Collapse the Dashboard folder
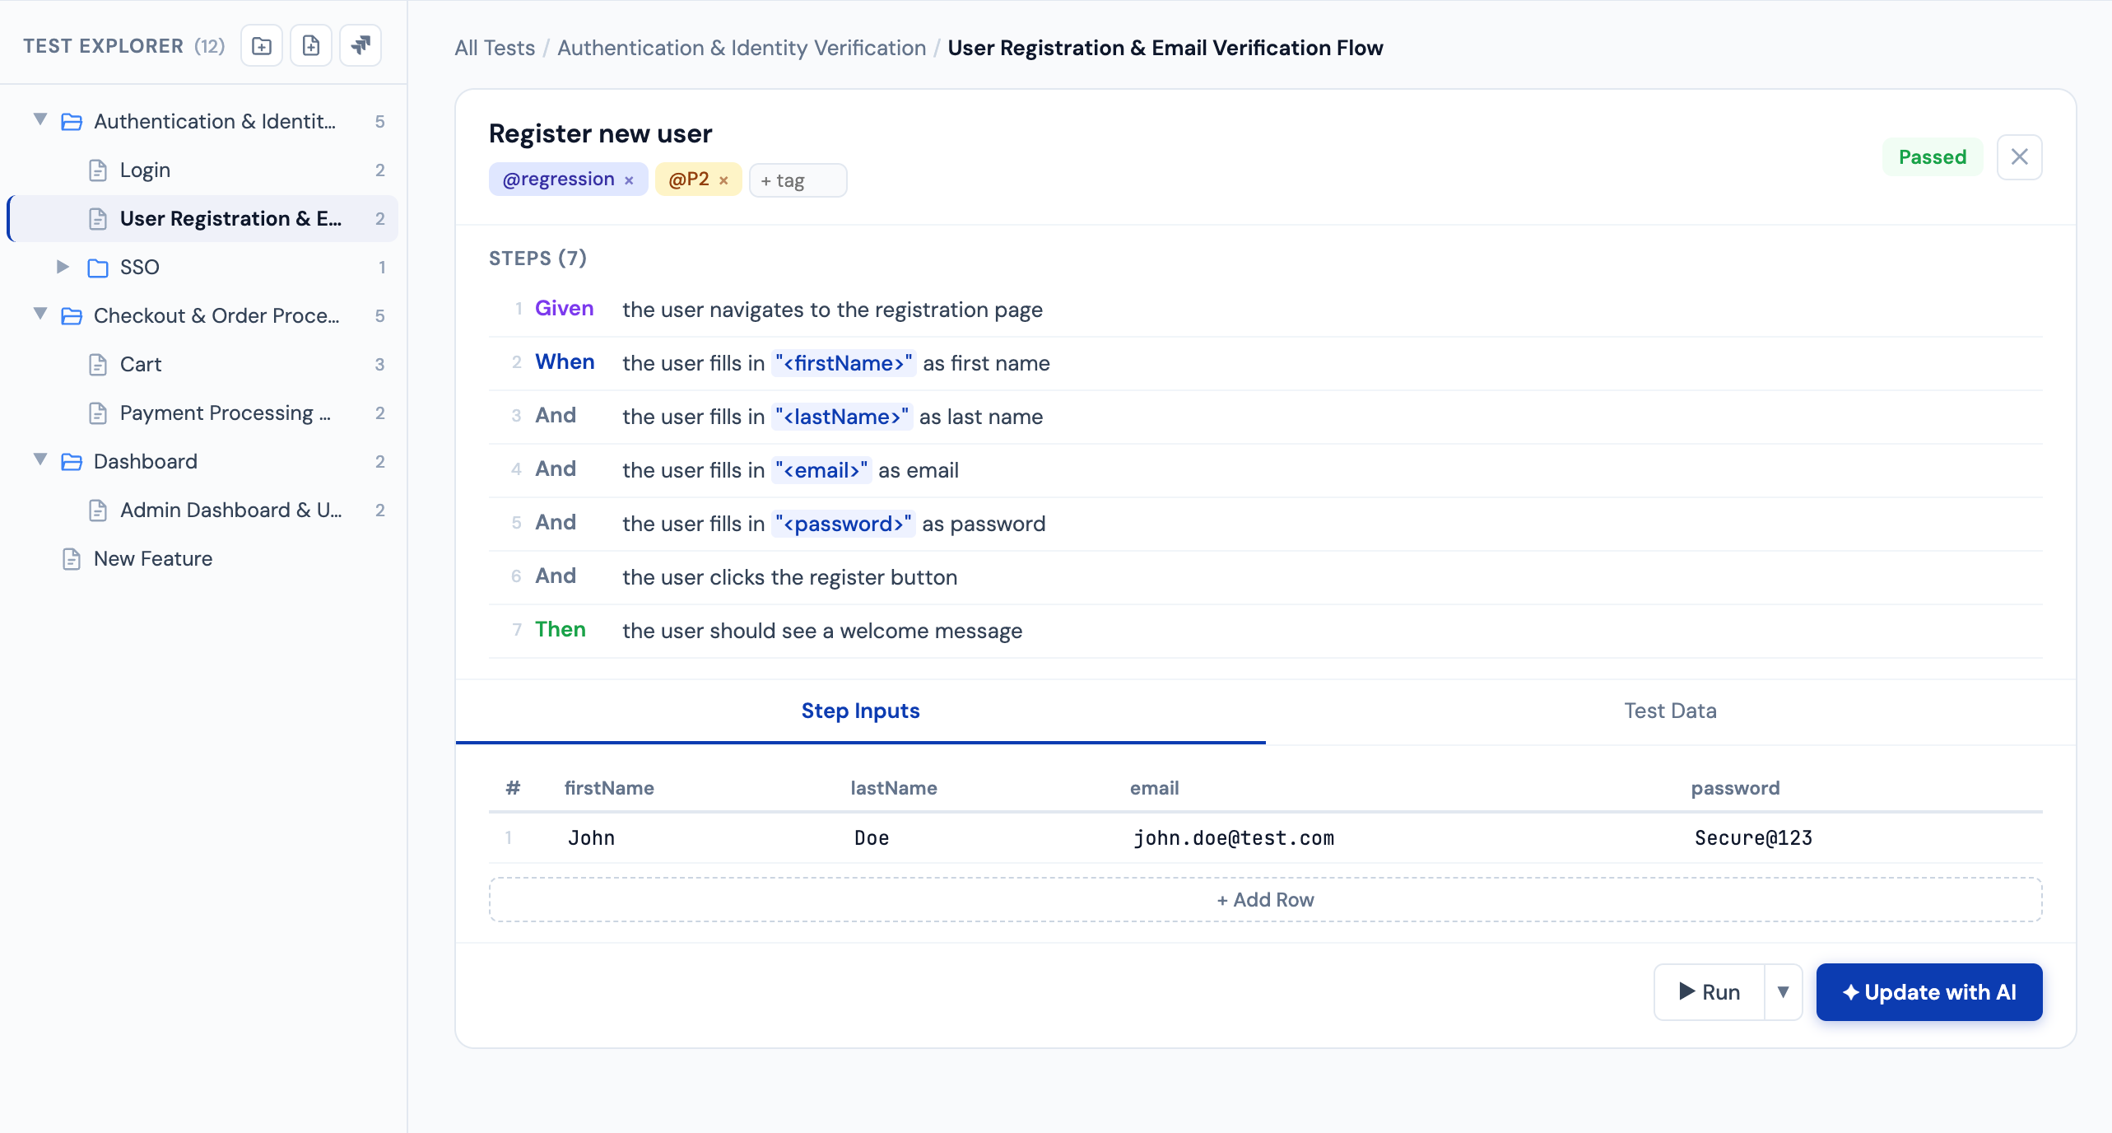2112x1133 pixels. coord(40,460)
